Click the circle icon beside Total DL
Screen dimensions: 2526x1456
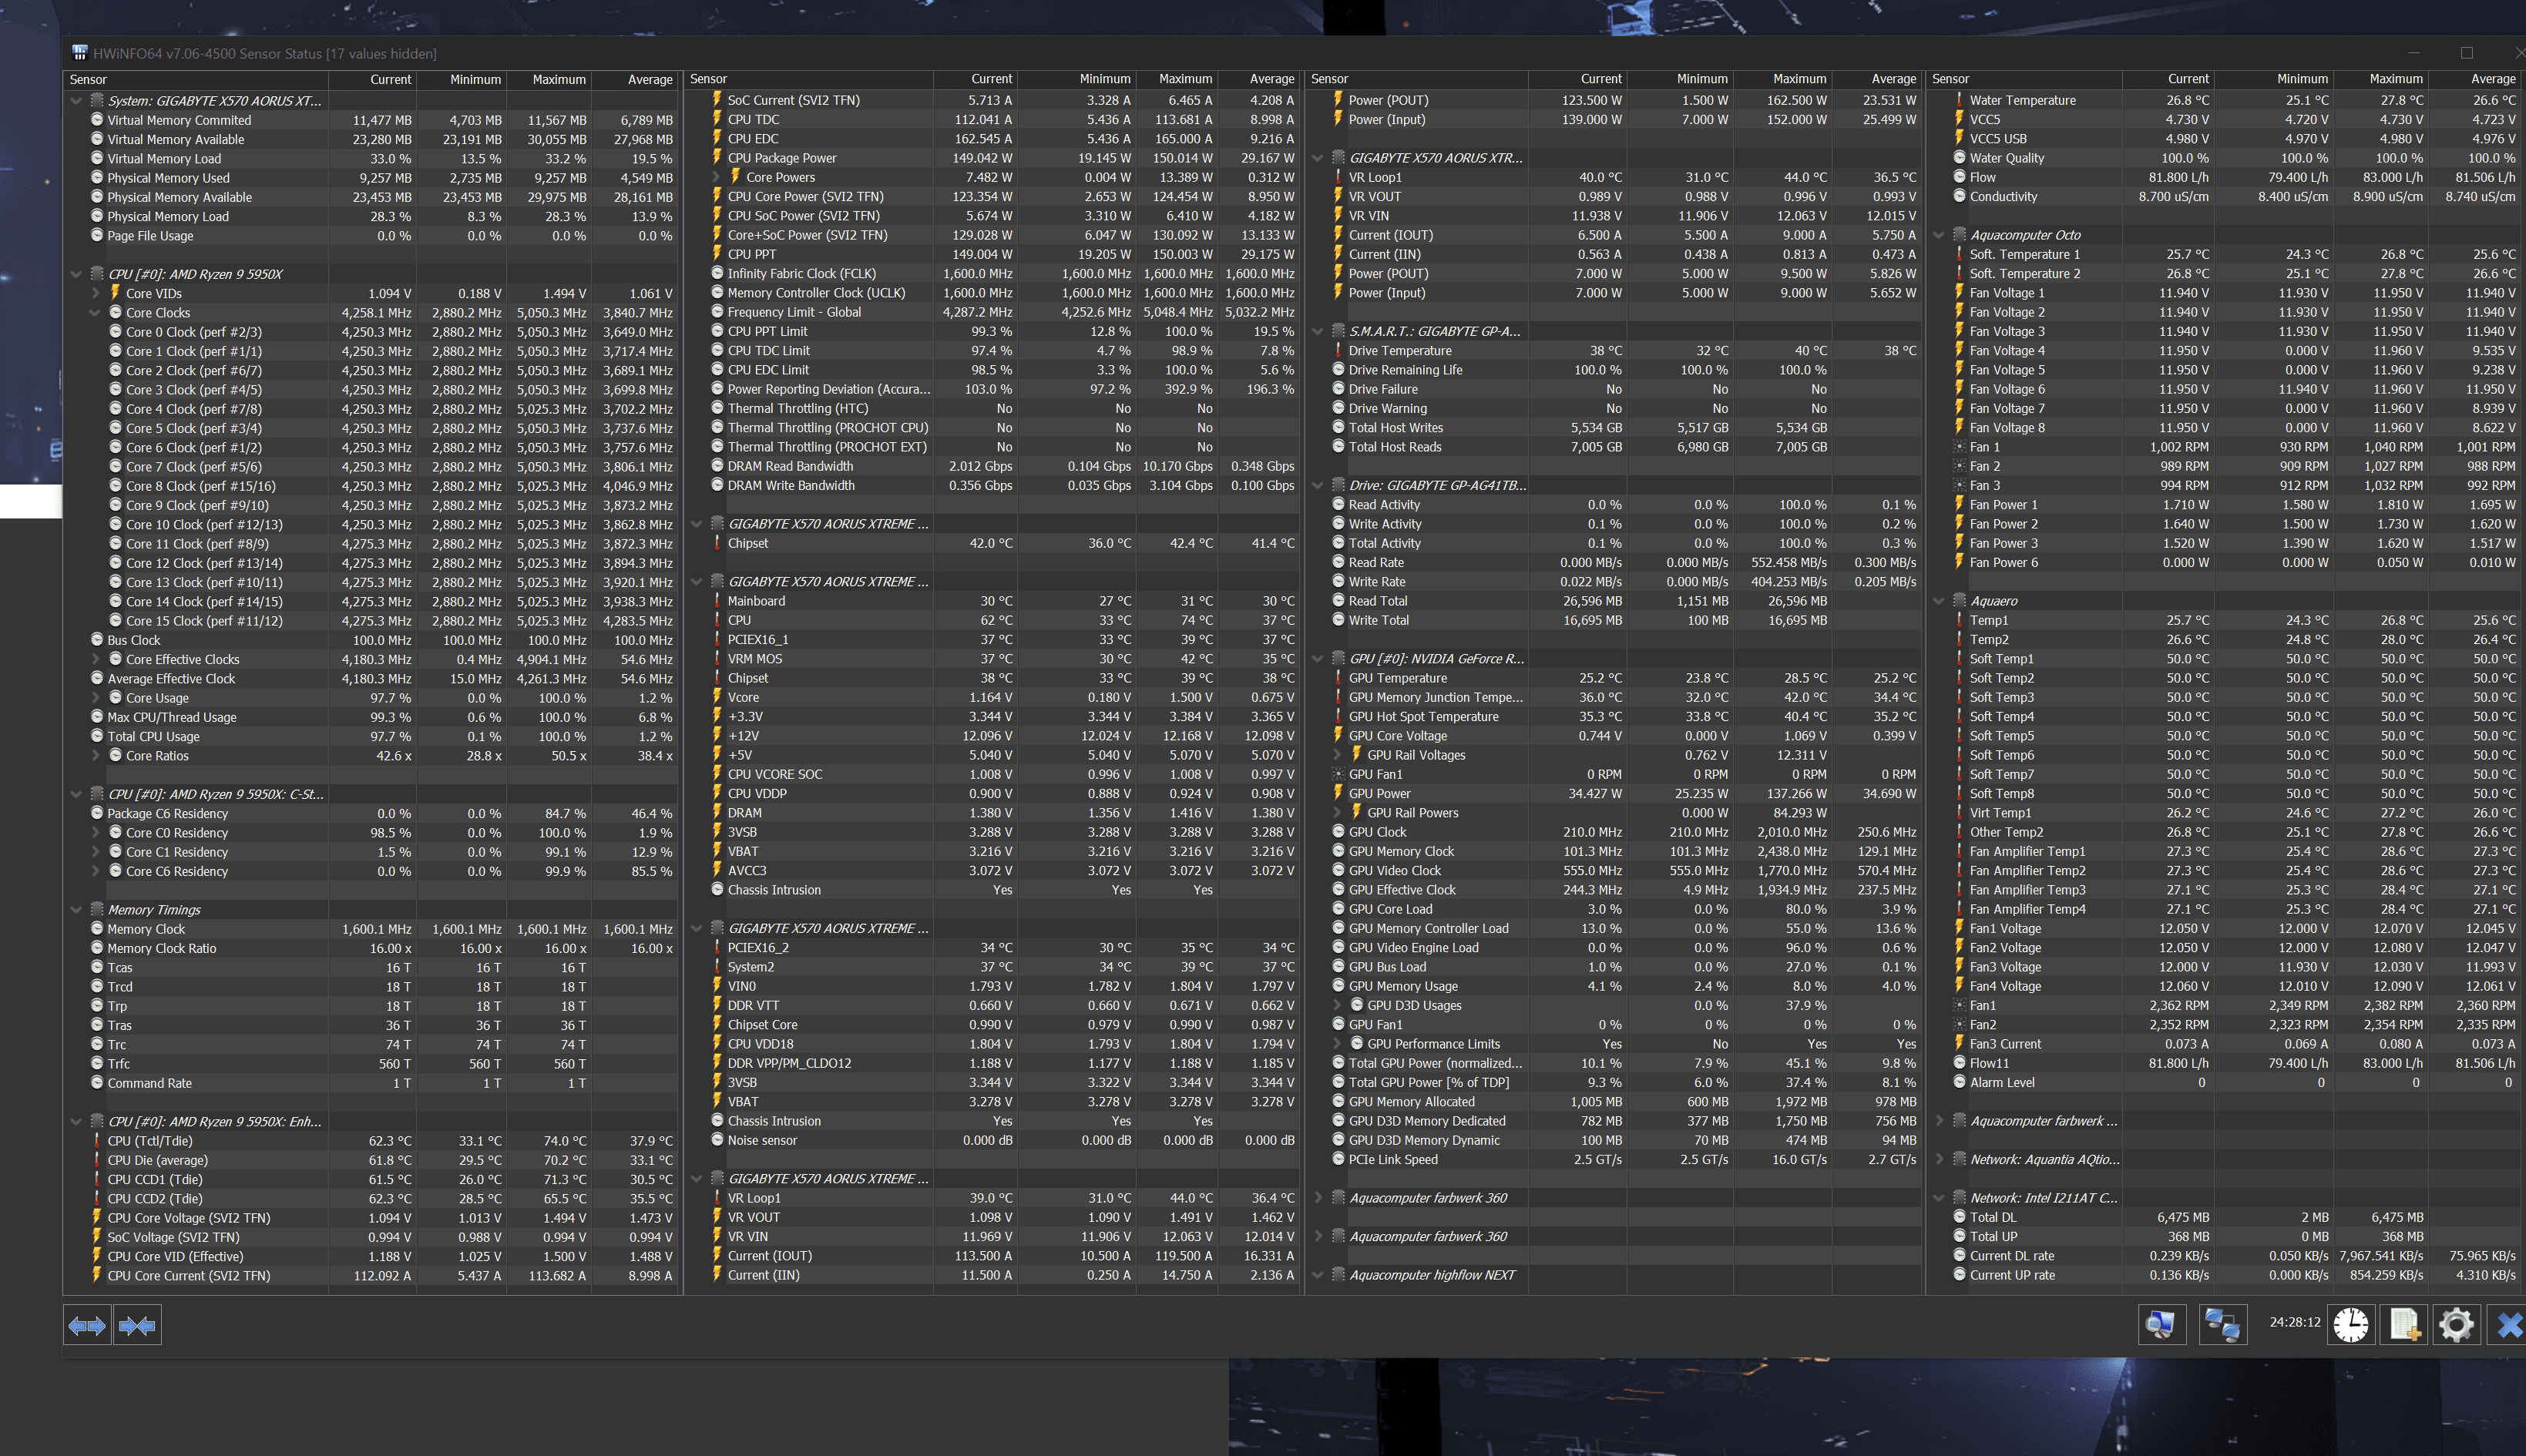click(x=1959, y=1217)
